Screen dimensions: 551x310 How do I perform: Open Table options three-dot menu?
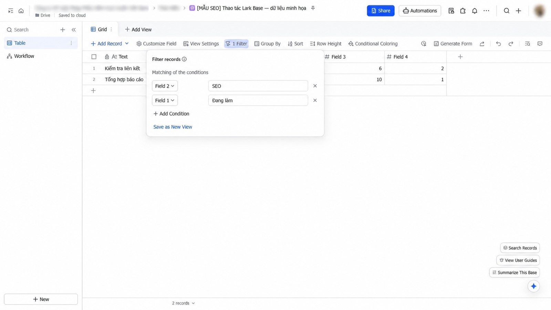tap(71, 43)
